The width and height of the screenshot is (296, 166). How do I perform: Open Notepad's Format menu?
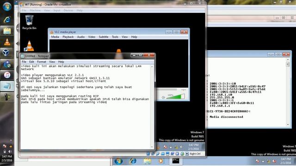pos(42,62)
